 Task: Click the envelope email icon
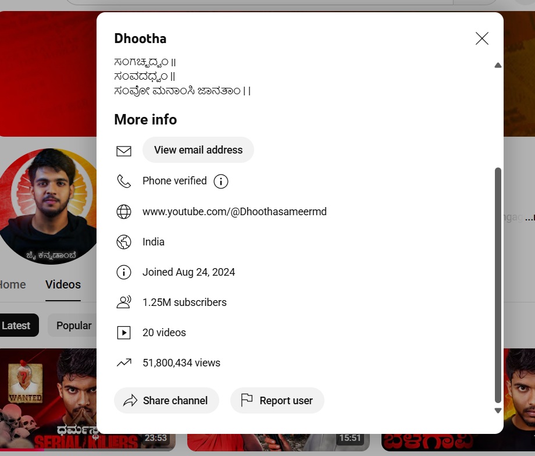[124, 151]
